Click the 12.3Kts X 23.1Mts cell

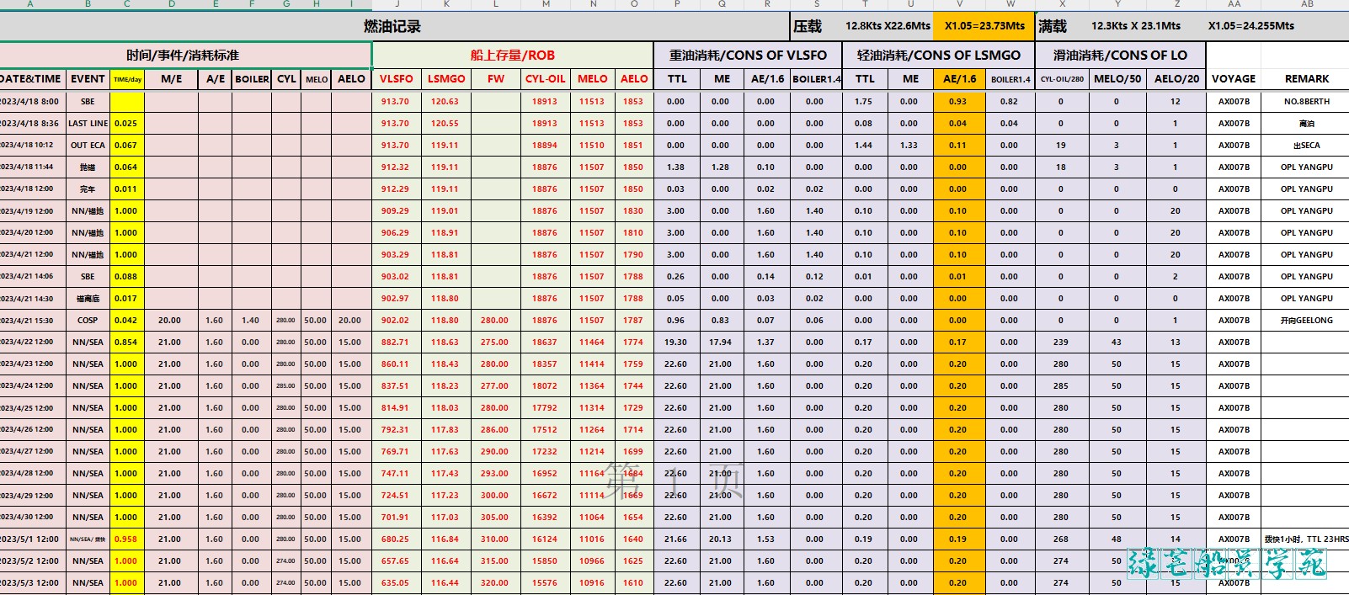1136,26
